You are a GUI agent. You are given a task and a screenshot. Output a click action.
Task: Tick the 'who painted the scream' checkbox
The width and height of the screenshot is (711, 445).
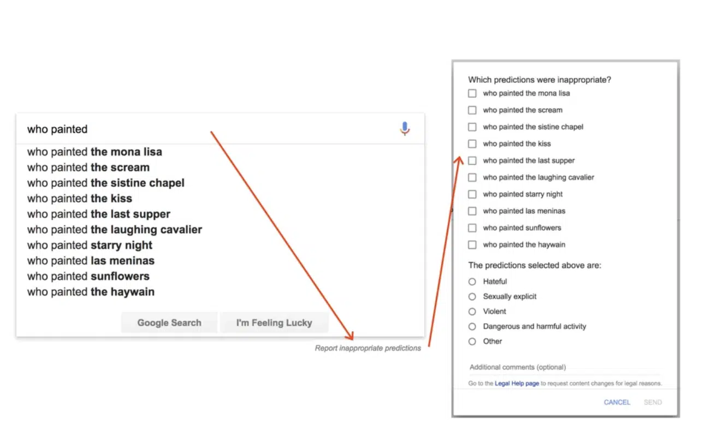[472, 110]
